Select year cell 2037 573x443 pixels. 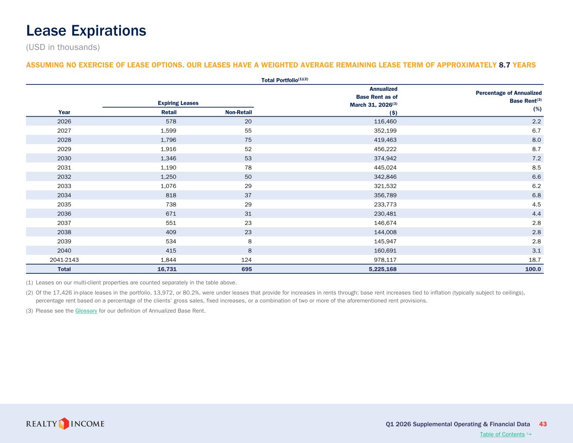(x=64, y=223)
